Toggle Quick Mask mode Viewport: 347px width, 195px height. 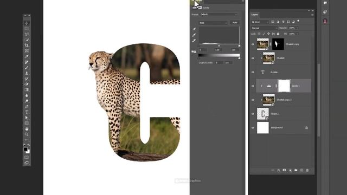point(27,157)
